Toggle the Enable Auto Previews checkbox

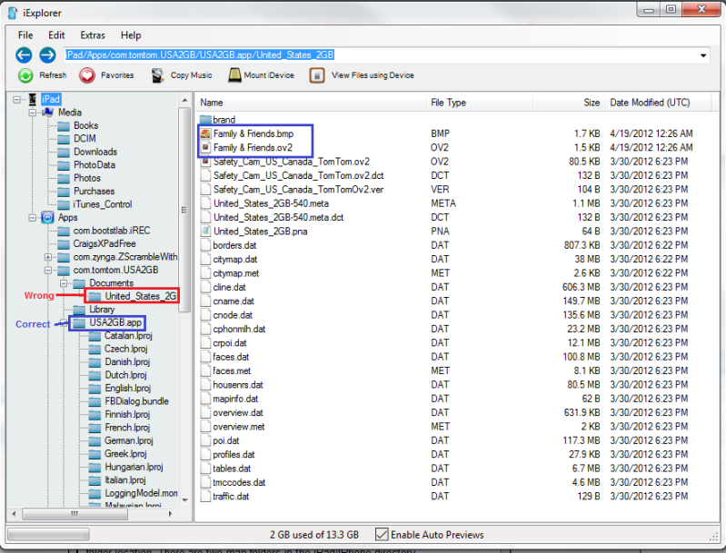[x=382, y=535]
